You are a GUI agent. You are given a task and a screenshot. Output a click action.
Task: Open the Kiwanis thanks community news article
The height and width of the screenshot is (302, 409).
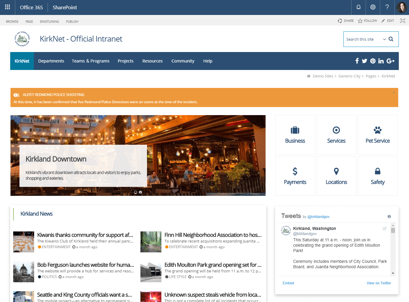coord(85,235)
